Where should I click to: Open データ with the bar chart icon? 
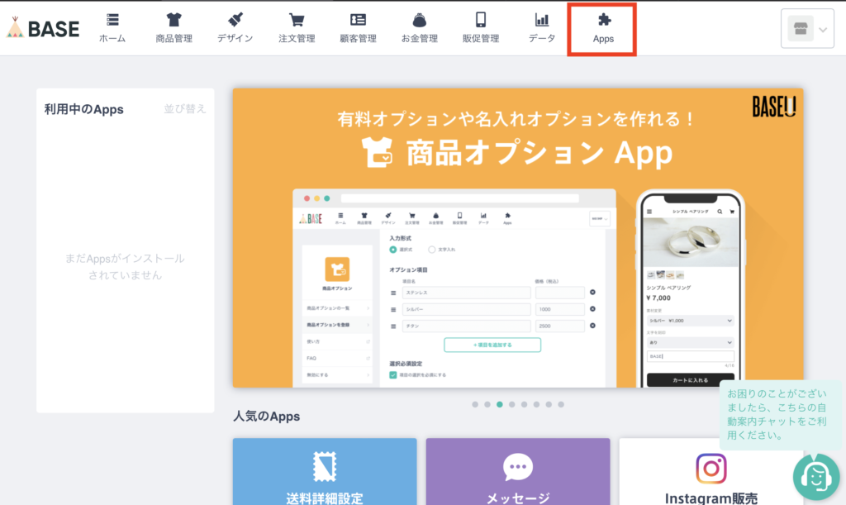coord(542,28)
